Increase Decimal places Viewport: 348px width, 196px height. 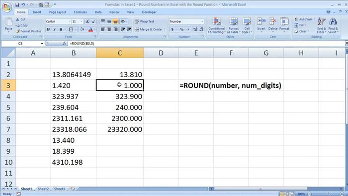[x=195, y=29]
